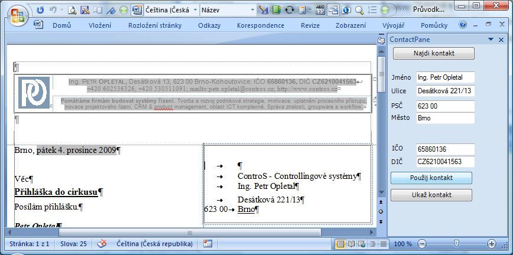Click the spelling check ABC icon

[320, 10]
